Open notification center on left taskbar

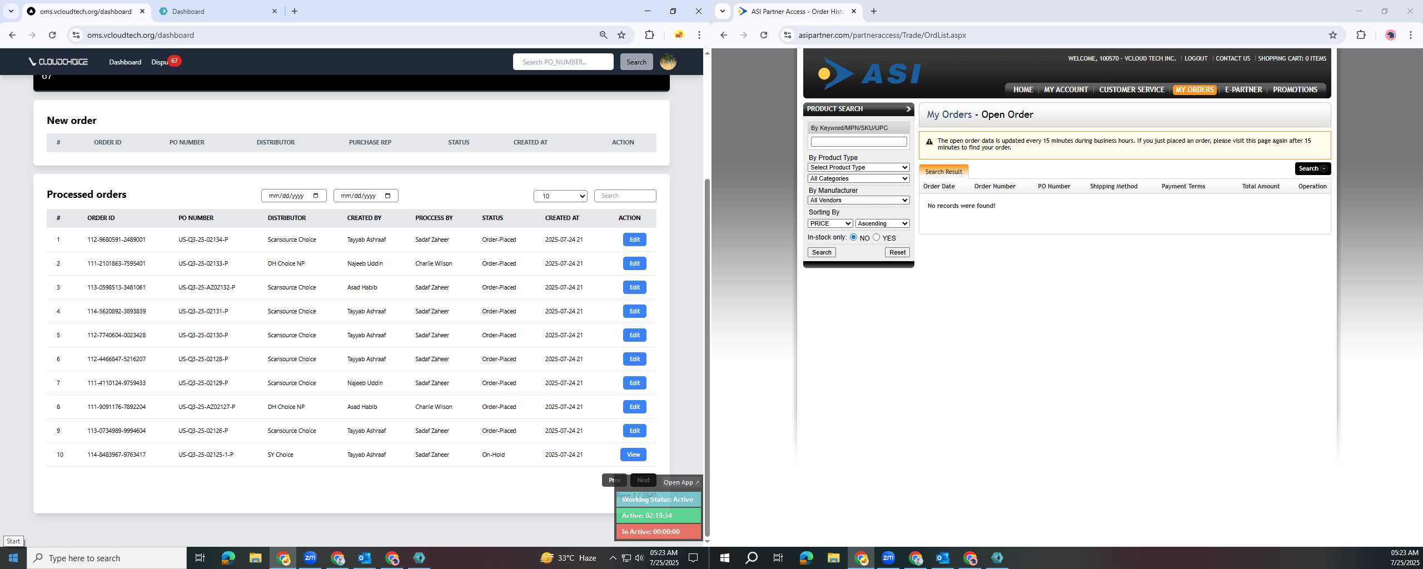coord(693,558)
